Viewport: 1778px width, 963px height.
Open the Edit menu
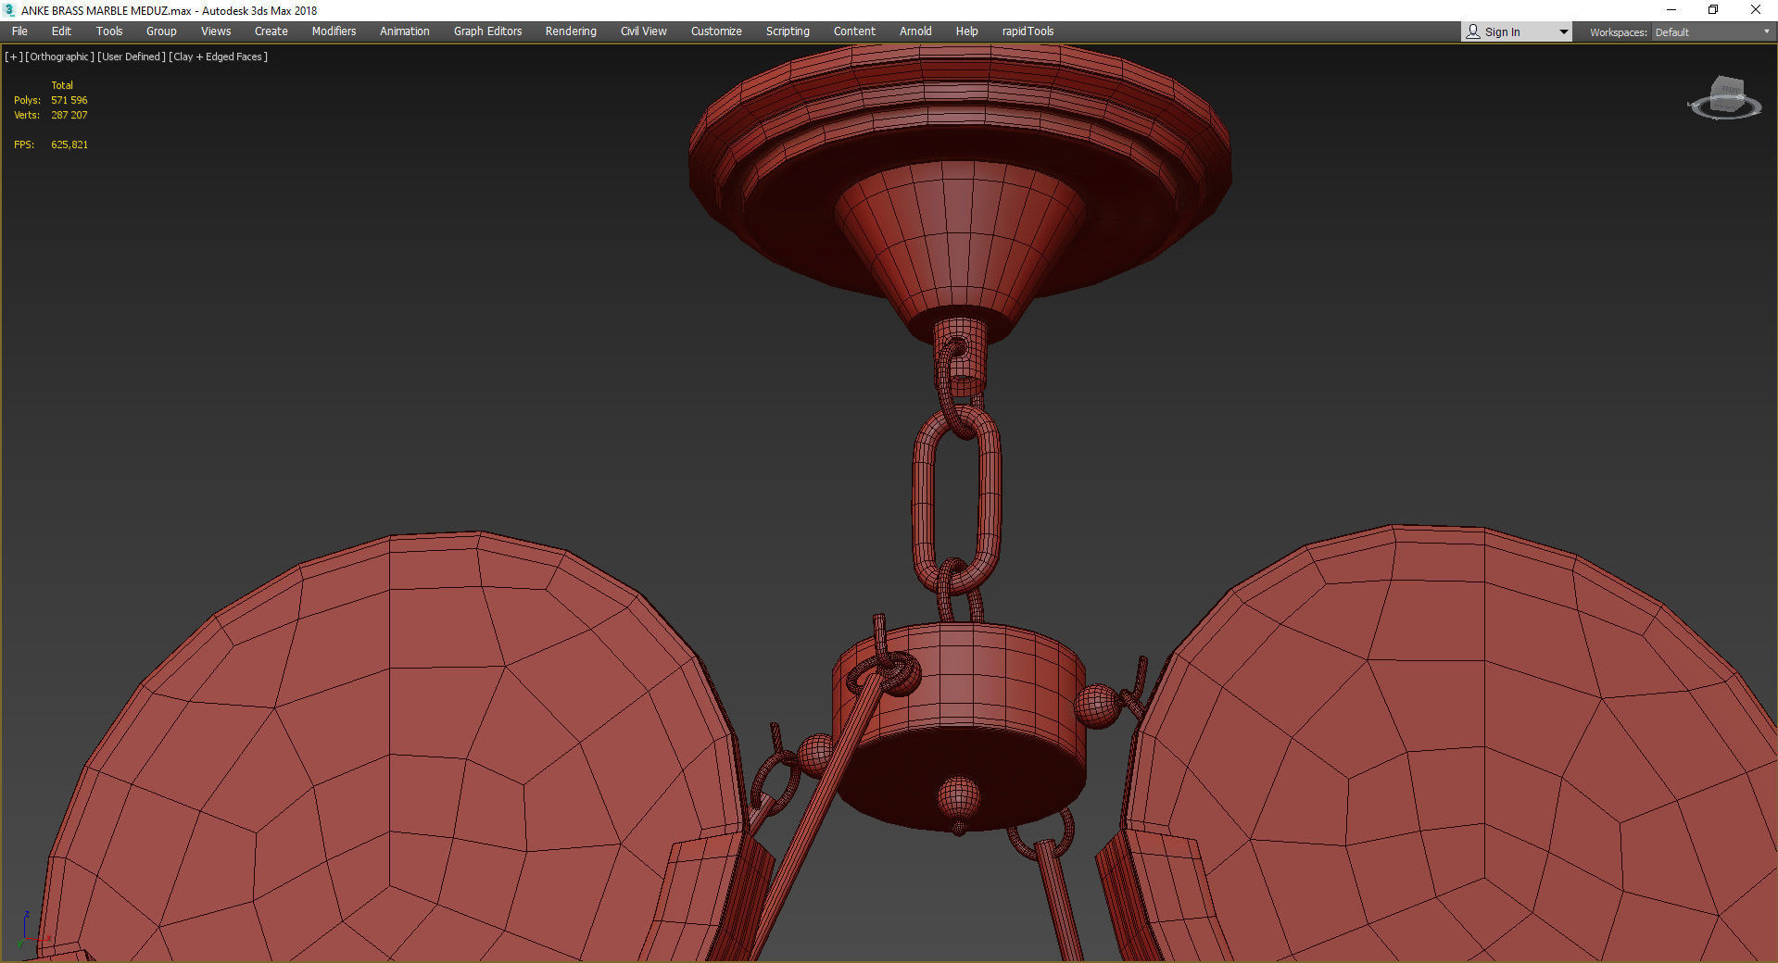click(61, 31)
